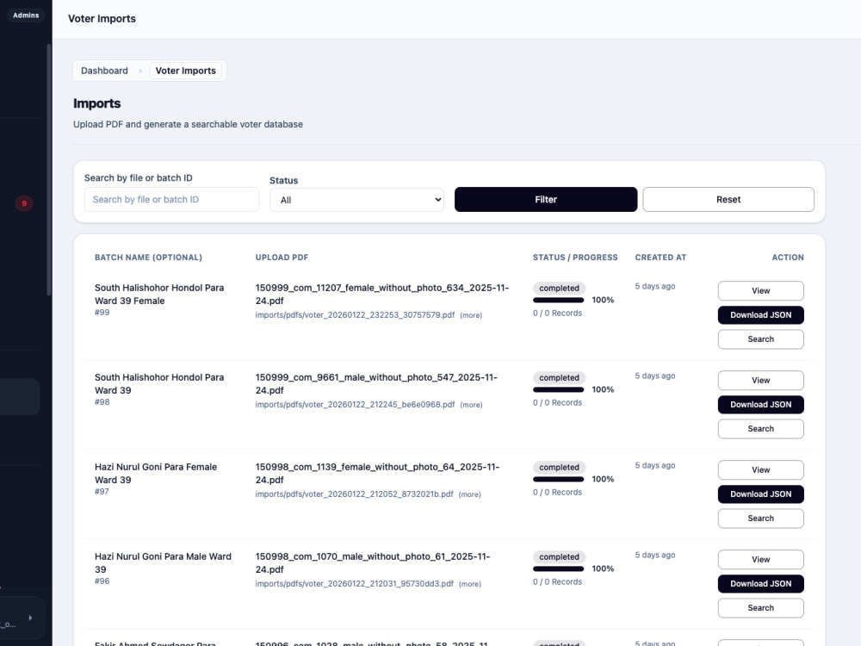Click 5 days ago for batch #98
Image resolution: width=861 pixels, height=646 pixels.
coord(655,376)
